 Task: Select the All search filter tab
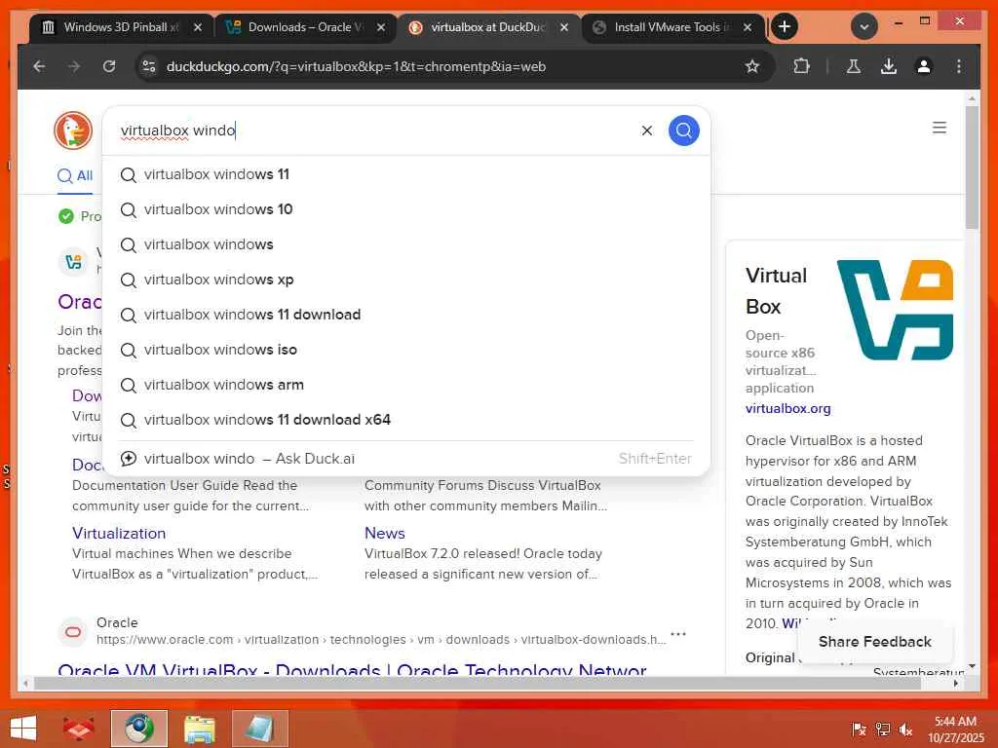(x=75, y=176)
